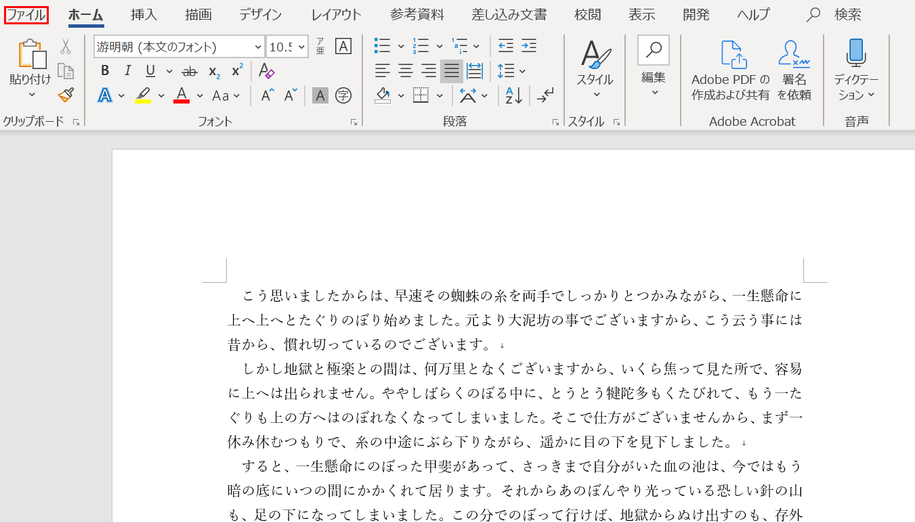Toggle Character Shading icon
The height and width of the screenshot is (523, 915).
(320, 95)
